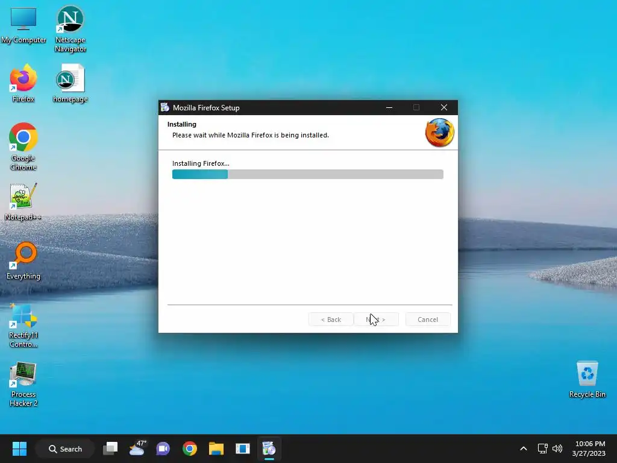
Task: Select the Firefox Setup taskbar icon
Action: (x=269, y=449)
